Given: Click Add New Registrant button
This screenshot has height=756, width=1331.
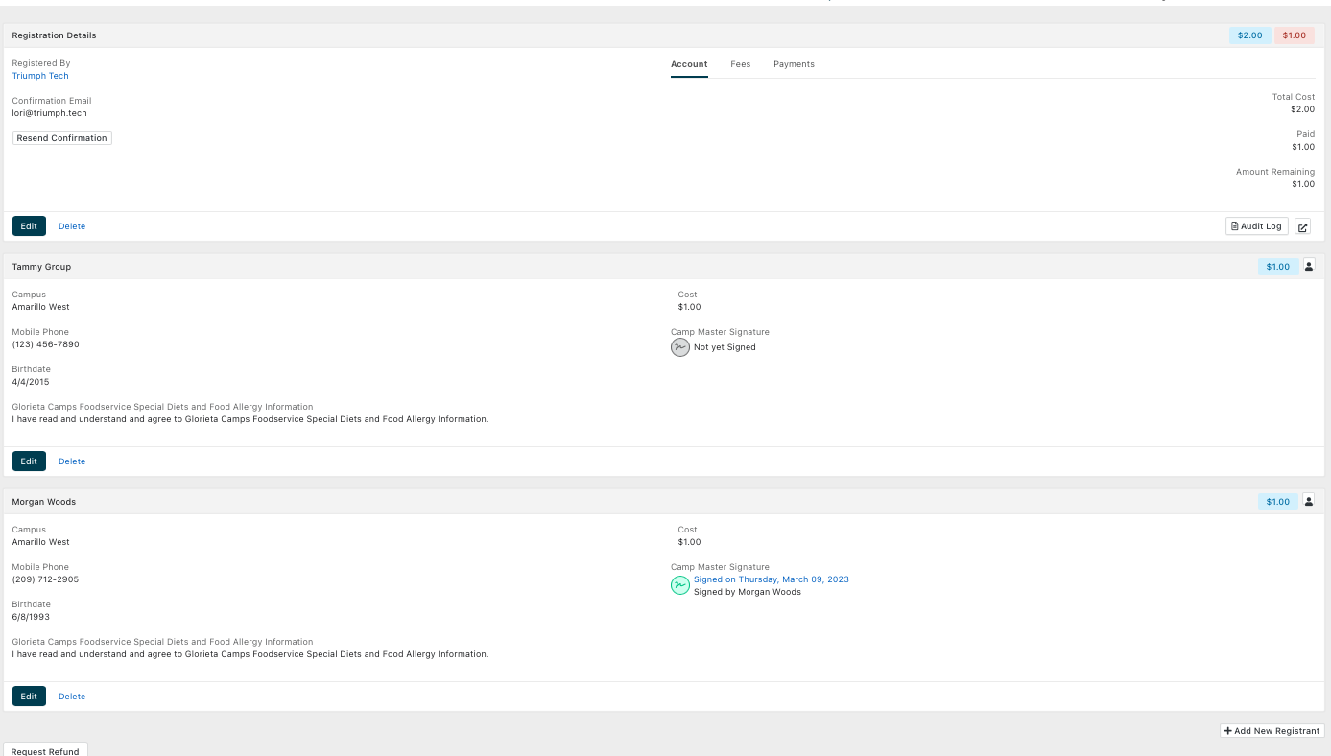Looking at the screenshot, I should coord(1272,731).
